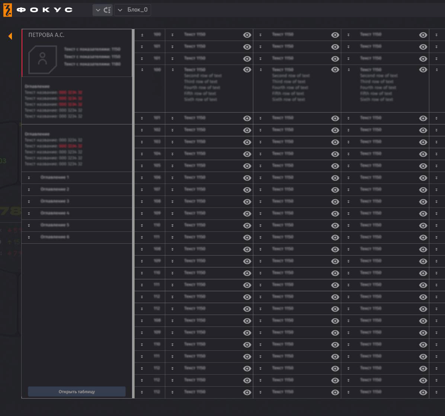Toggle visibility in row 105, third text column
Screen dimensions: 445x416
click(x=423, y=166)
